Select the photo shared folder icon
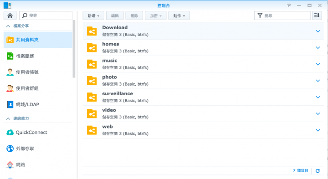The height and width of the screenshot is (179, 328). point(92,81)
